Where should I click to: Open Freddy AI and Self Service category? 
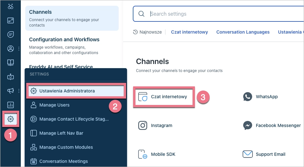61,67
